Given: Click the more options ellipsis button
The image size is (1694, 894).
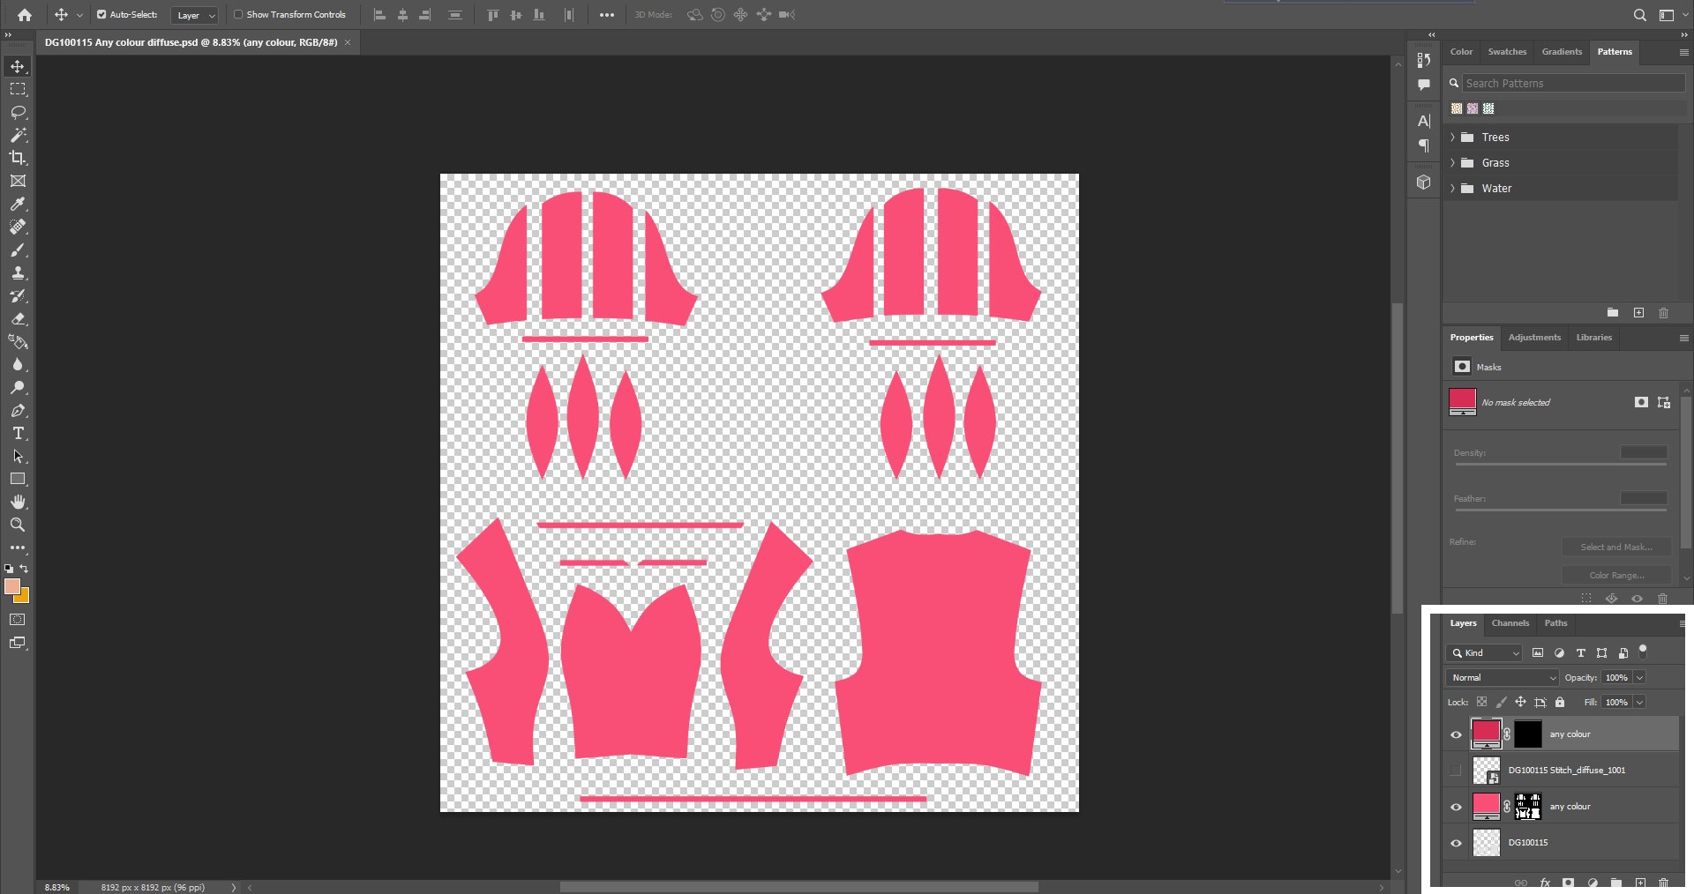Looking at the screenshot, I should point(607,15).
